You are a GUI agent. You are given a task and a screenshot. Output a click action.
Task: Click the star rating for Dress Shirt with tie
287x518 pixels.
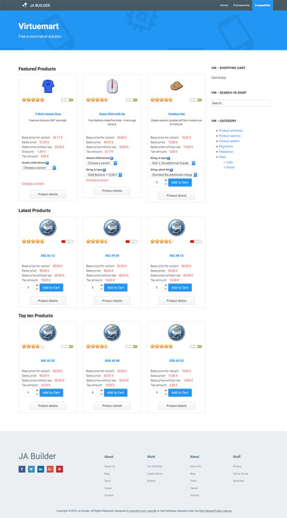tap(97, 99)
